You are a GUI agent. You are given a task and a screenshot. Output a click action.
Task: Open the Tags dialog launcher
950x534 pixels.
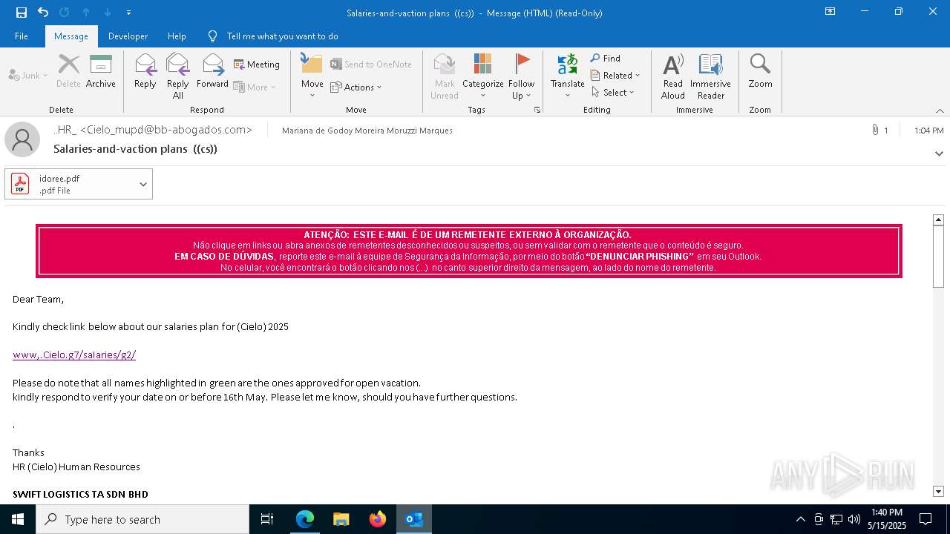(537, 110)
